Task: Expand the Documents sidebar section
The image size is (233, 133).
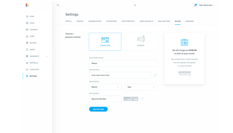Action: [x=47, y=56]
